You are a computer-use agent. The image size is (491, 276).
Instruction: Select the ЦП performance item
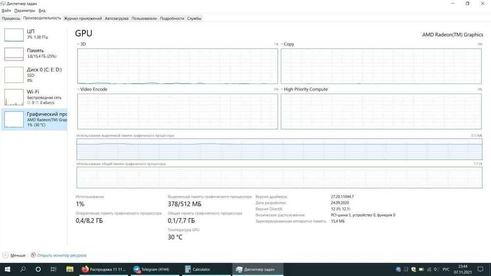click(x=34, y=34)
